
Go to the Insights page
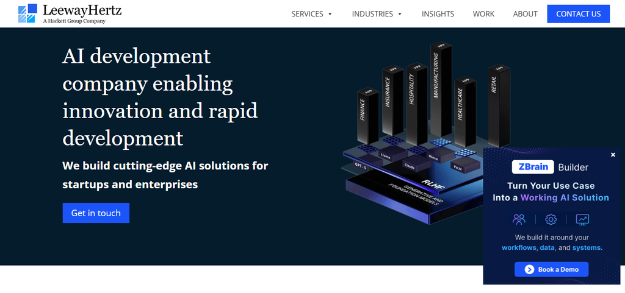438,14
